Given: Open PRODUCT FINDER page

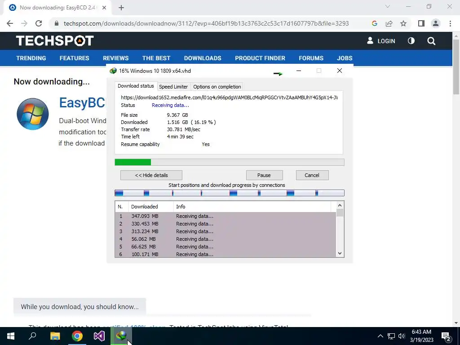Looking at the screenshot, I should pos(260,58).
